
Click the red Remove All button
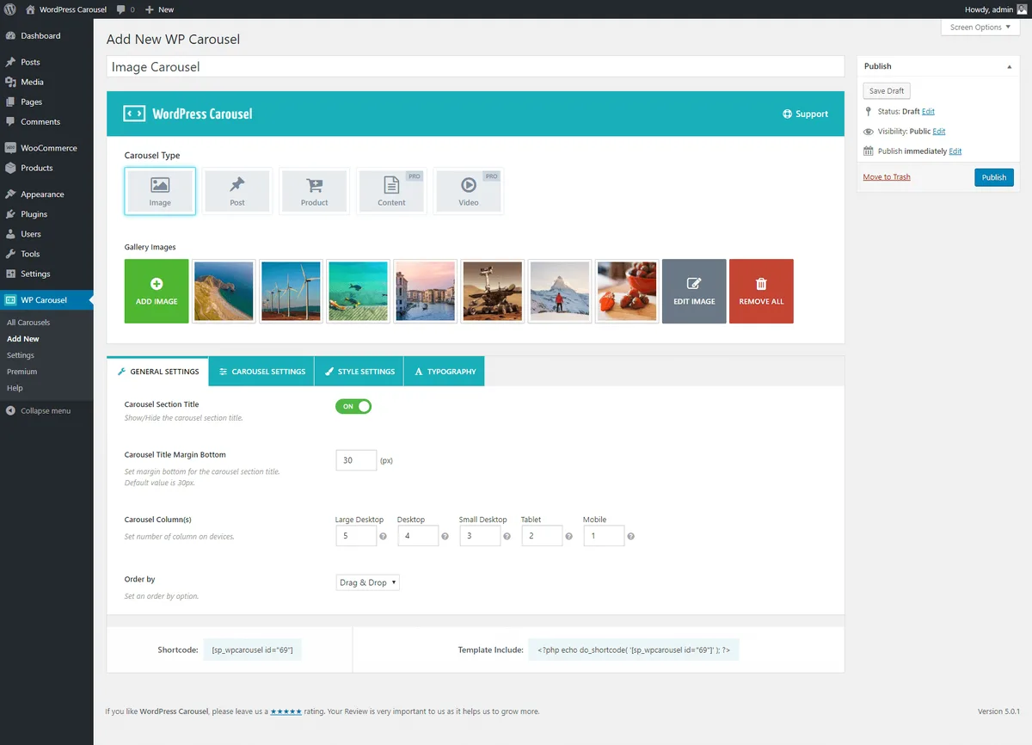click(x=761, y=292)
